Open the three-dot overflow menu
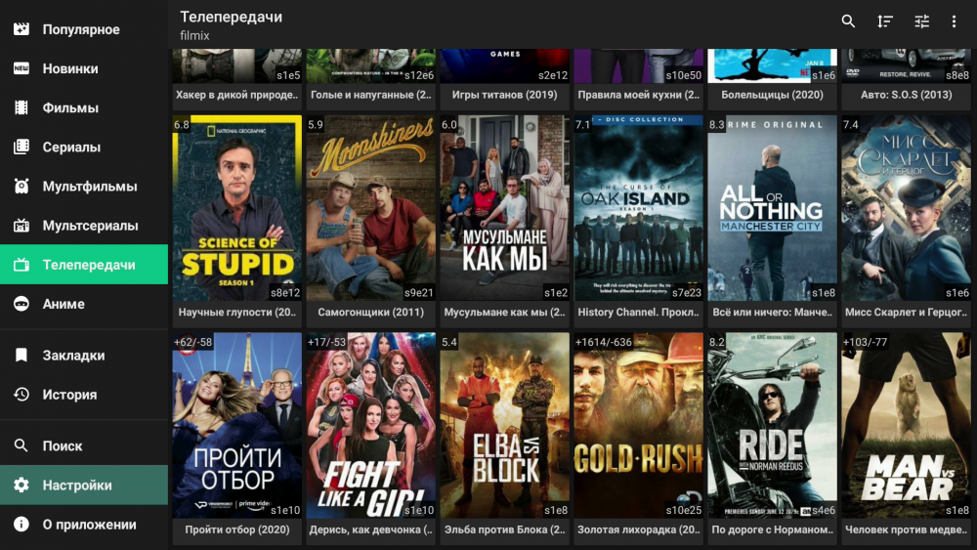Screen dimensions: 977x550 coord(955,21)
